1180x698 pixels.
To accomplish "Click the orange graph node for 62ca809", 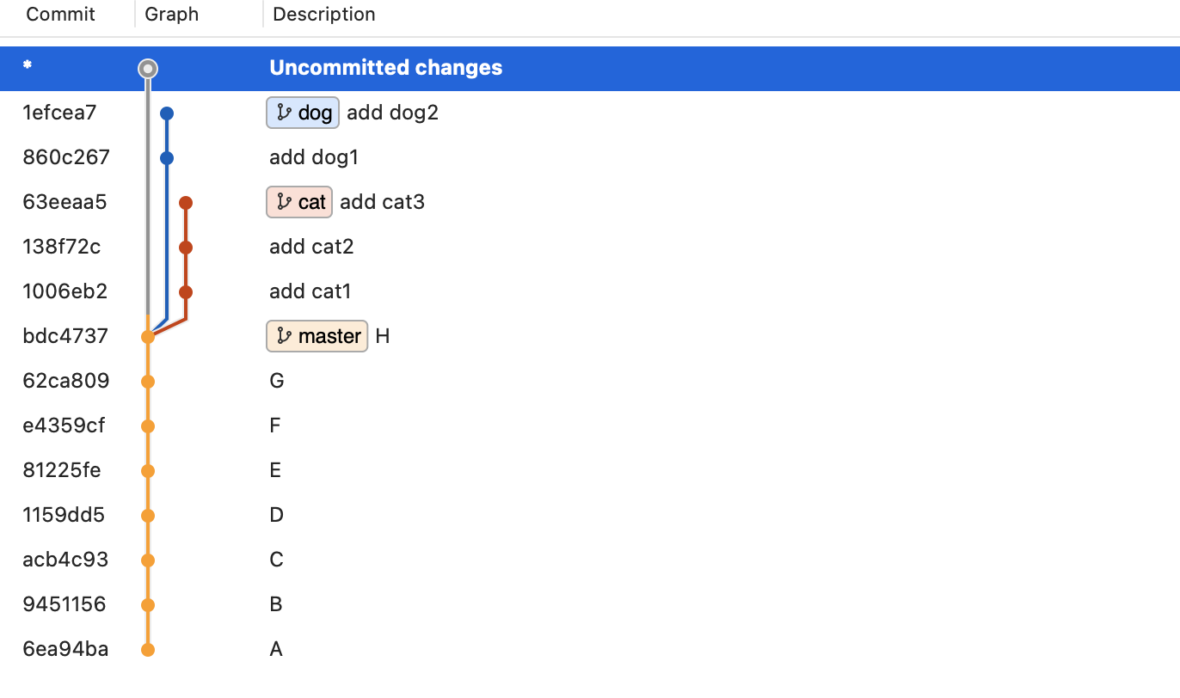I will click(148, 382).
